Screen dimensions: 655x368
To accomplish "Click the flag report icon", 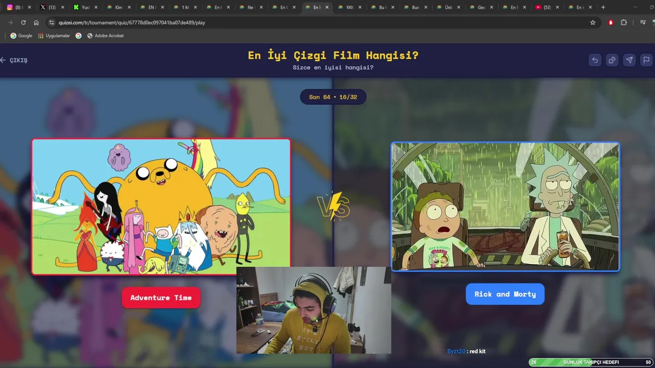I will 646,60.
